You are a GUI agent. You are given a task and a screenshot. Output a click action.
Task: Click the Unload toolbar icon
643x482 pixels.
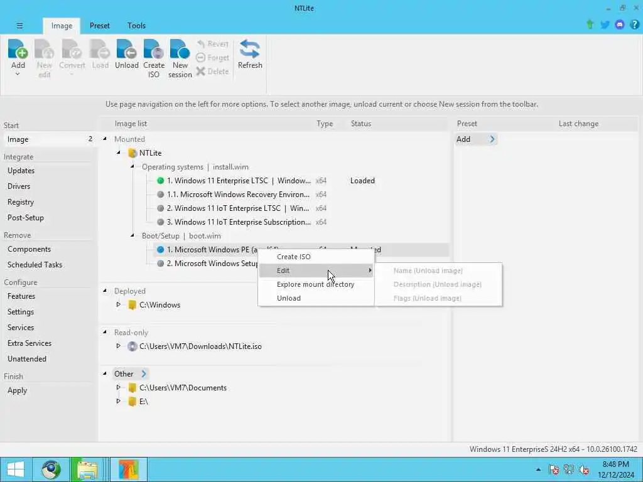pos(126,54)
